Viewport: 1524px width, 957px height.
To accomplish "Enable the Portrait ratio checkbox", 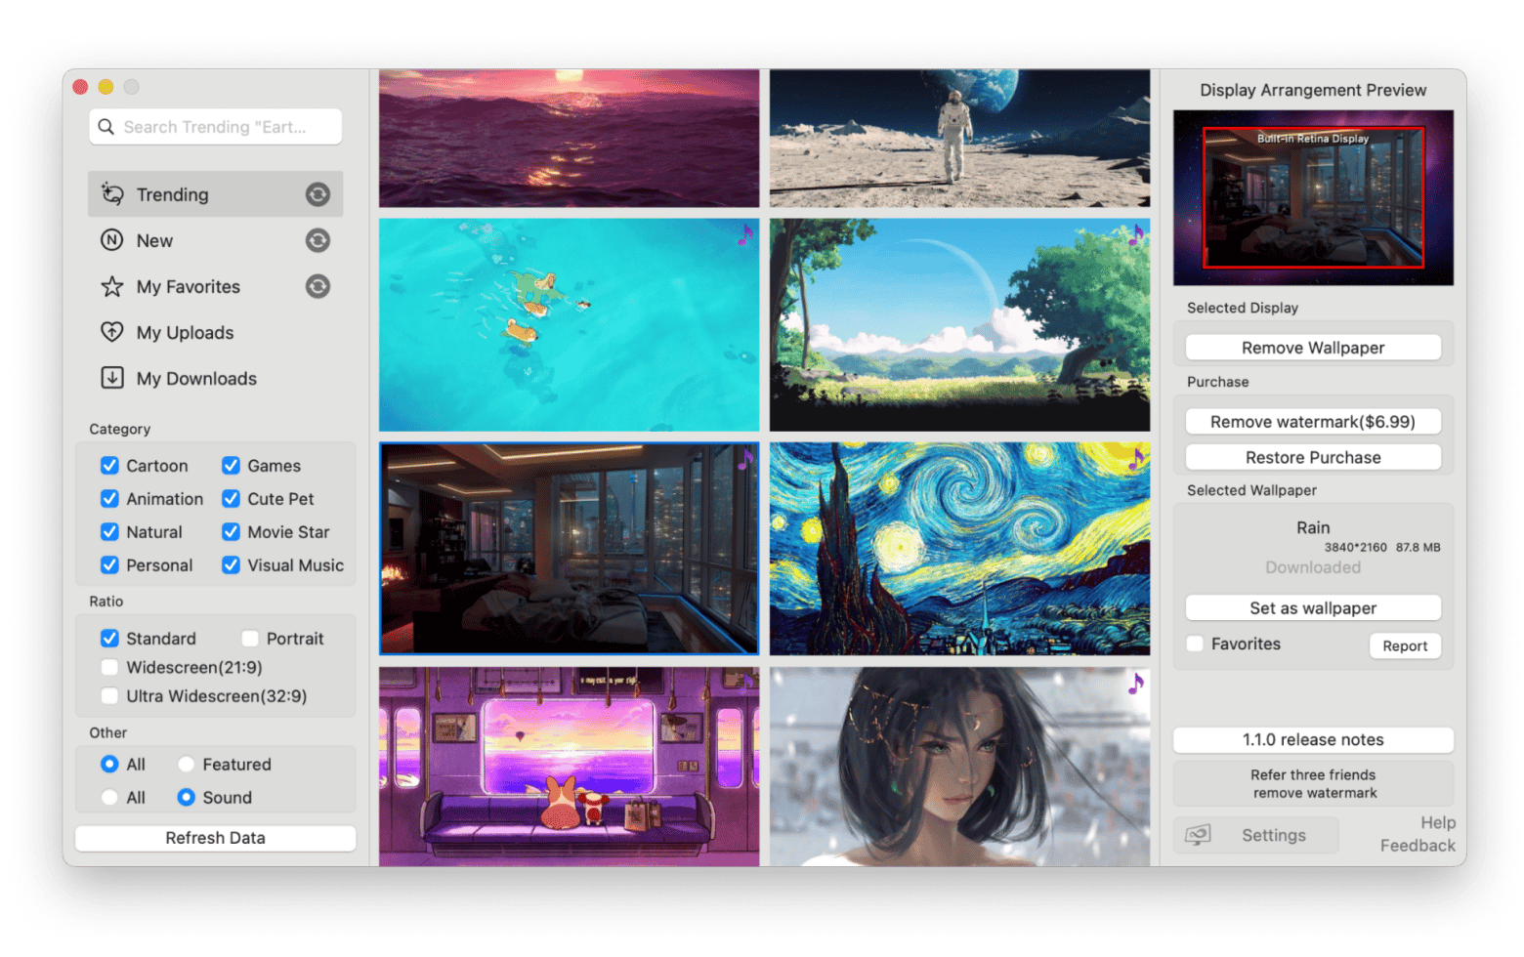I will coord(250,639).
